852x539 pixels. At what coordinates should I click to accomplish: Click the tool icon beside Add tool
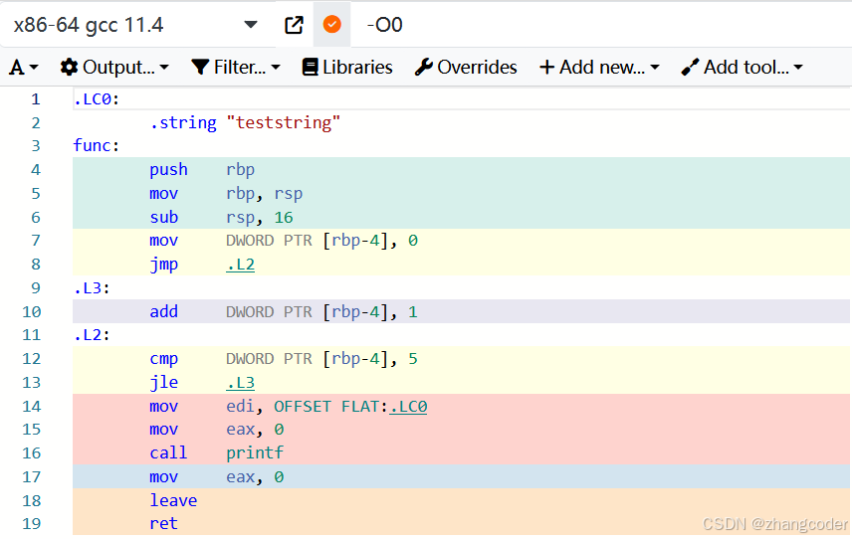(x=690, y=68)
